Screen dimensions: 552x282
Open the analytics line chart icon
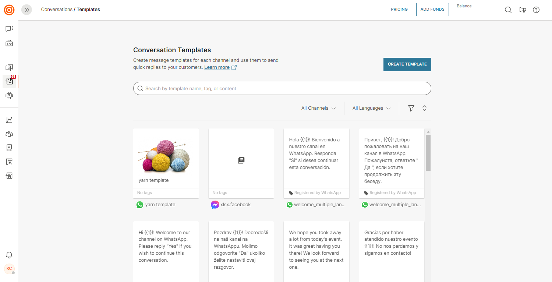tap(9, 120)
